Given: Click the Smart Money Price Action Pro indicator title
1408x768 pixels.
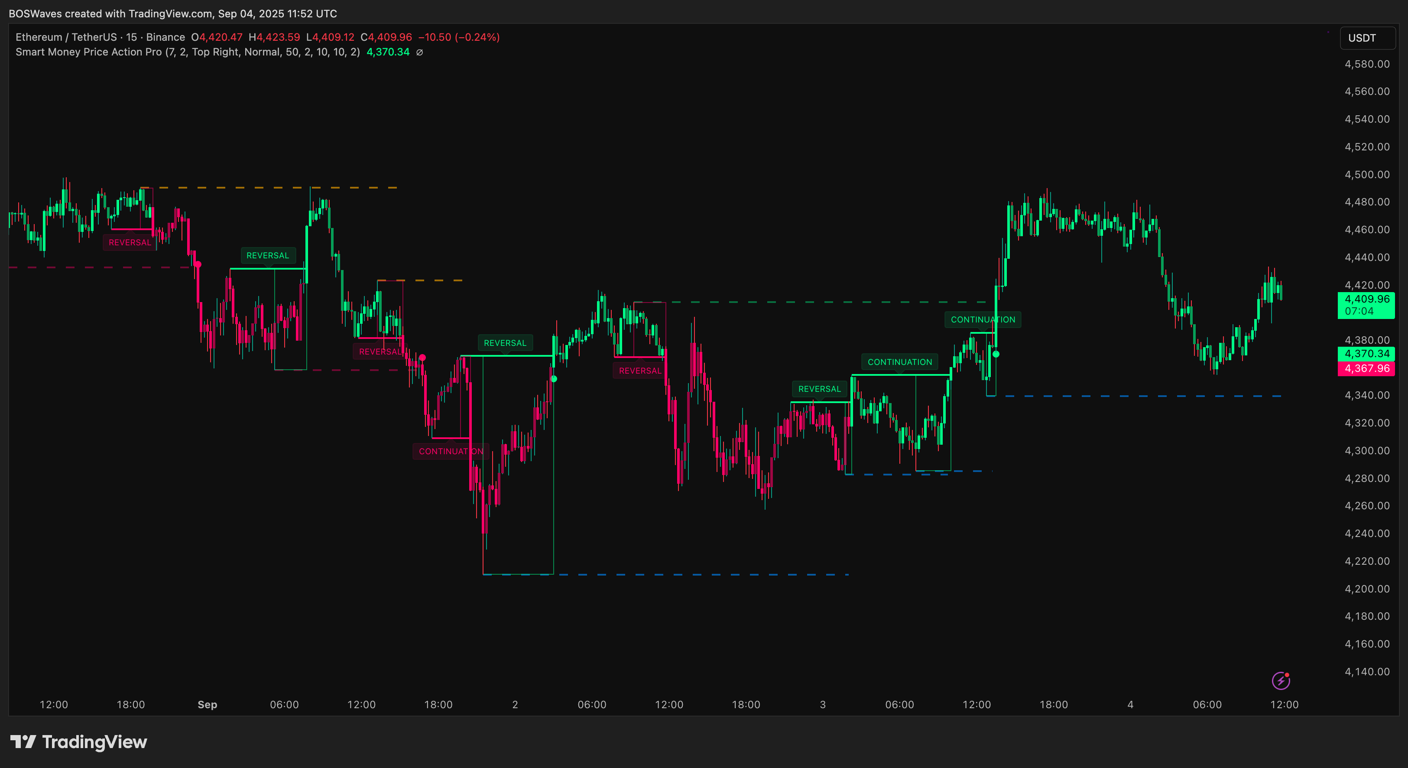Looking at the screenshot, I should pos(88,52).
